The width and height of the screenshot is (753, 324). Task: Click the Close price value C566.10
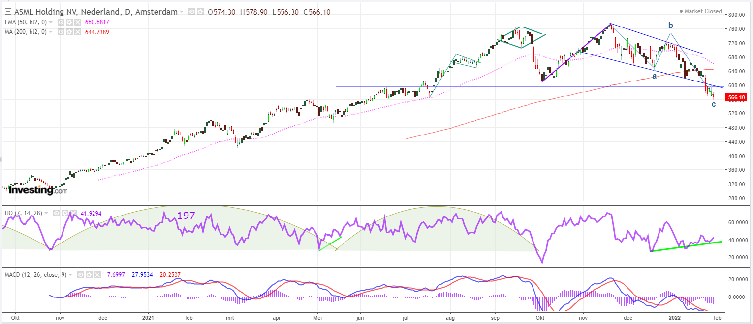[316, 12]
